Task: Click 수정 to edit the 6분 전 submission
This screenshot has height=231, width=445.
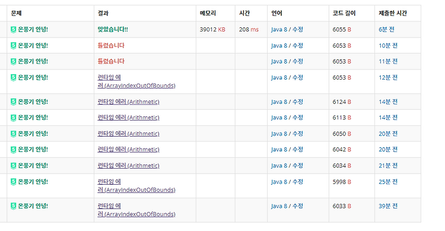Action: [x=298, y=30]
